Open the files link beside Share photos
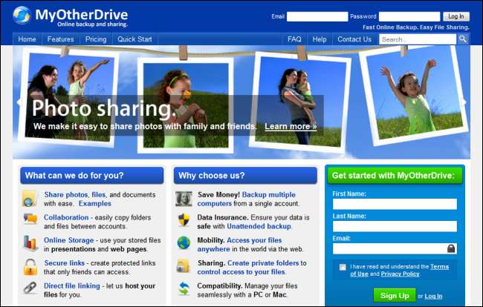483x307 pixels. click(x=99, y=195)
